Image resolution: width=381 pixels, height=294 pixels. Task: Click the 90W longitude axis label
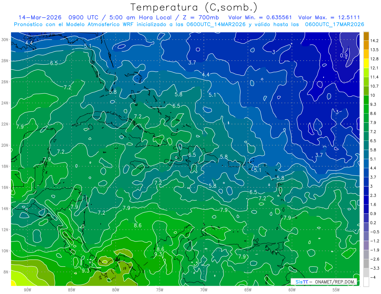pyautogui.click(x=27, y=290)
